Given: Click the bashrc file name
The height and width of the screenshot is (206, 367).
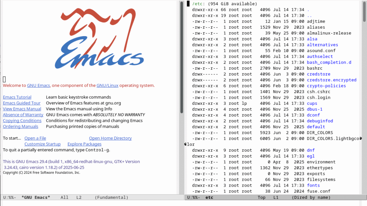Looking at the screenshot, I should point(315,68).
